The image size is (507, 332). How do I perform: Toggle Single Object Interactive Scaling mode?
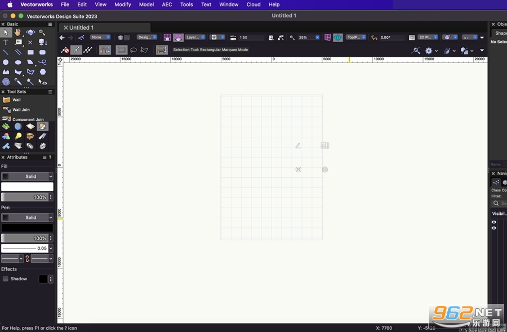(x=76, y=50)
